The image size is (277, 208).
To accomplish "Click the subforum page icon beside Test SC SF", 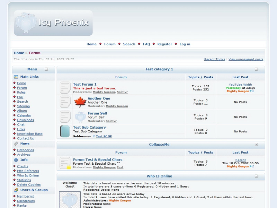I will coord(94,136).
